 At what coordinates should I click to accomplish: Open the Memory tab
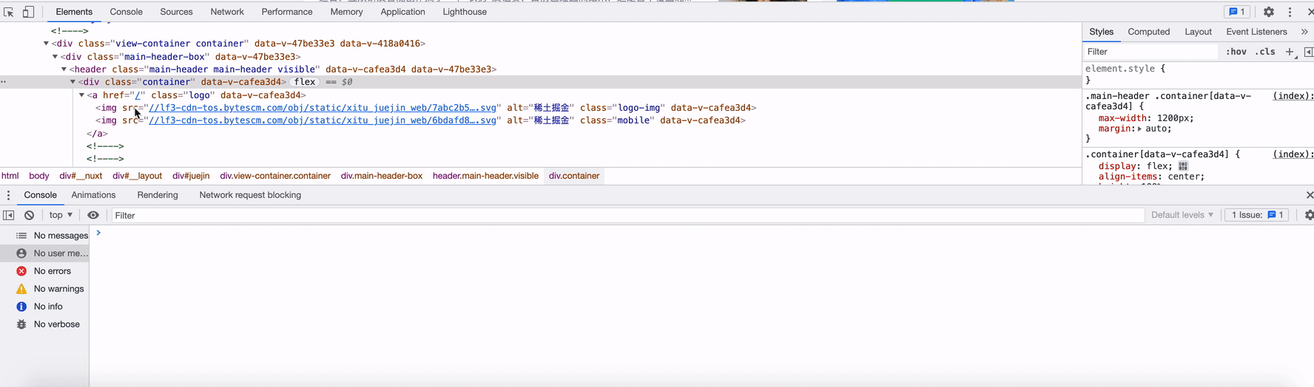tap(346, 12)
